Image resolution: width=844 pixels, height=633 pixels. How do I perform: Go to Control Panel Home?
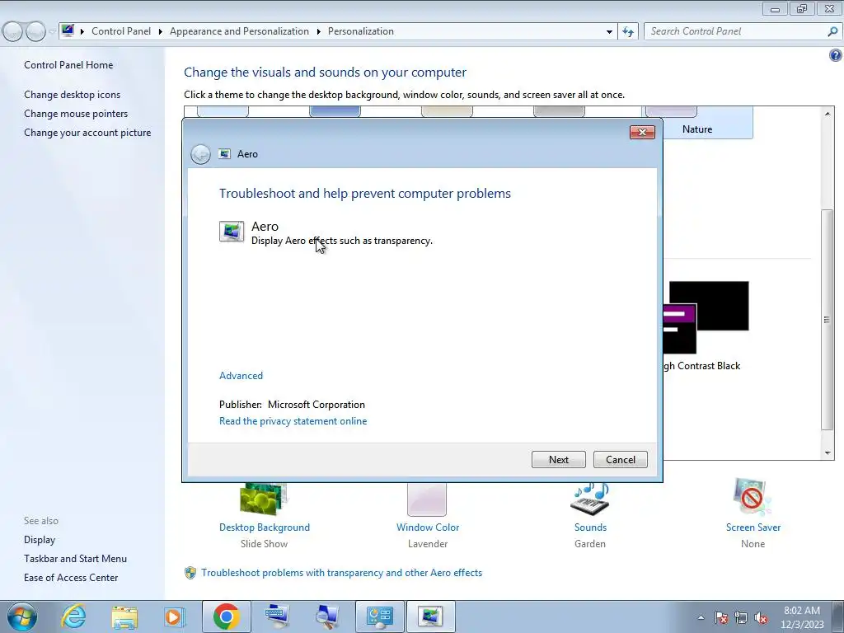click(68, 65)
